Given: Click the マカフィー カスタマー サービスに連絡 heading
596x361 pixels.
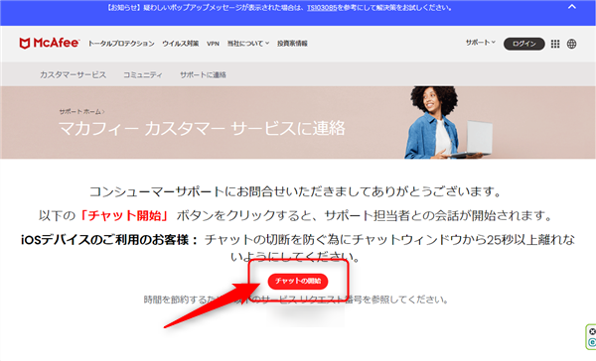Looking at the screenshot, I should pyautogui.click(x=202, y=128).
